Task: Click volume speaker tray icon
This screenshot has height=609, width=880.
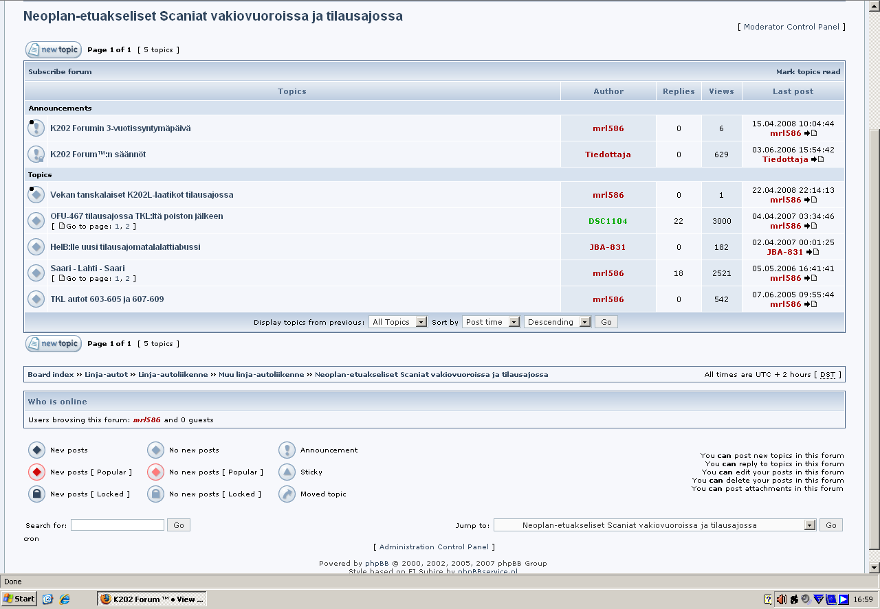Action: [x=781, y=599]
